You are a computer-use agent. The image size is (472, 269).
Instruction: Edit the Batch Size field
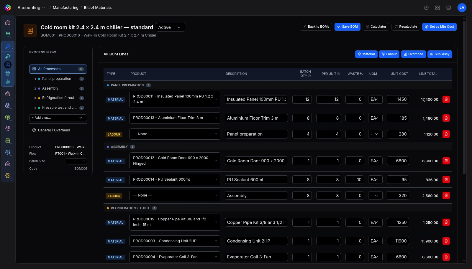pyautogui.click(x=76, y=161)
